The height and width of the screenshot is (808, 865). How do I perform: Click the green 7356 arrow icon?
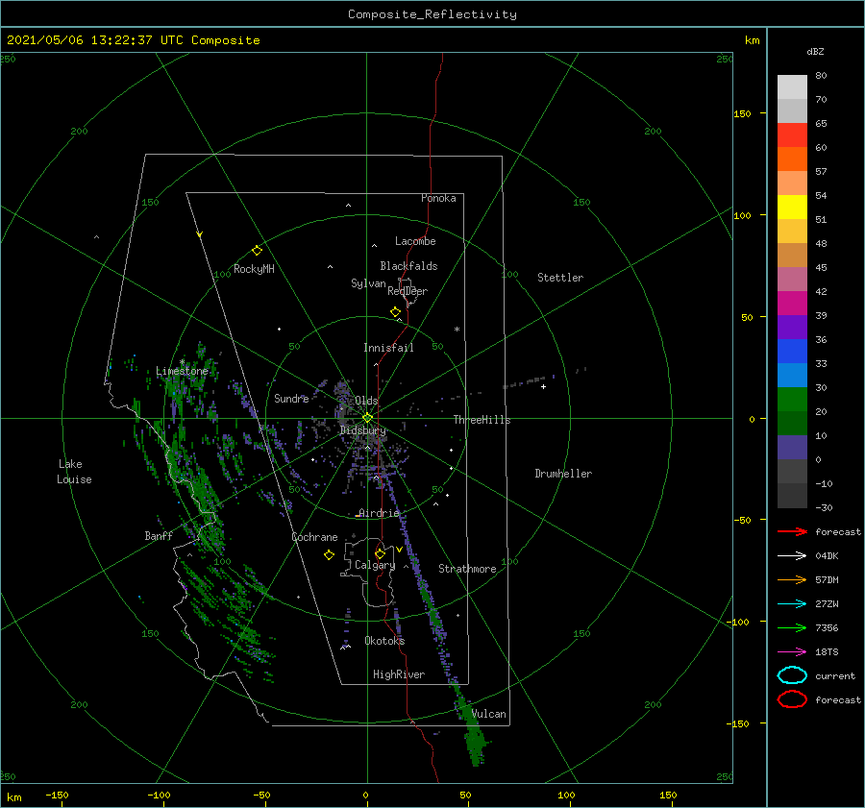pos(792,627)
